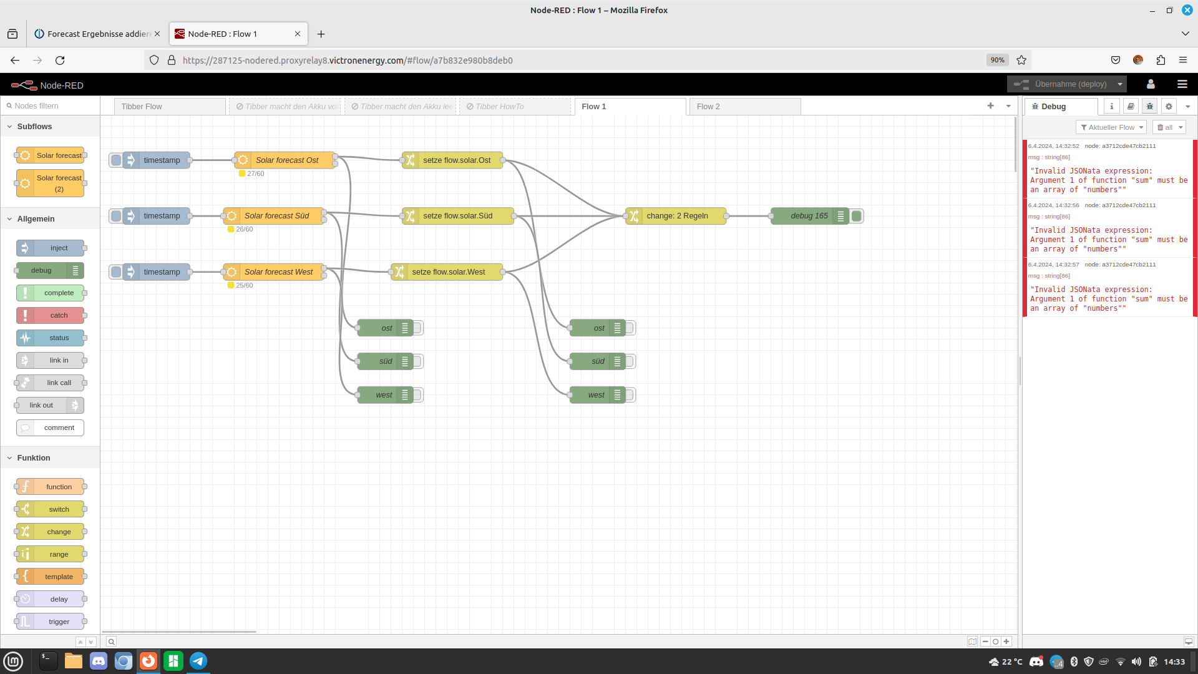Open Discord from the taskbar
The width and height of the screenshot is (1198, 674).
click(x=99, y=661)
